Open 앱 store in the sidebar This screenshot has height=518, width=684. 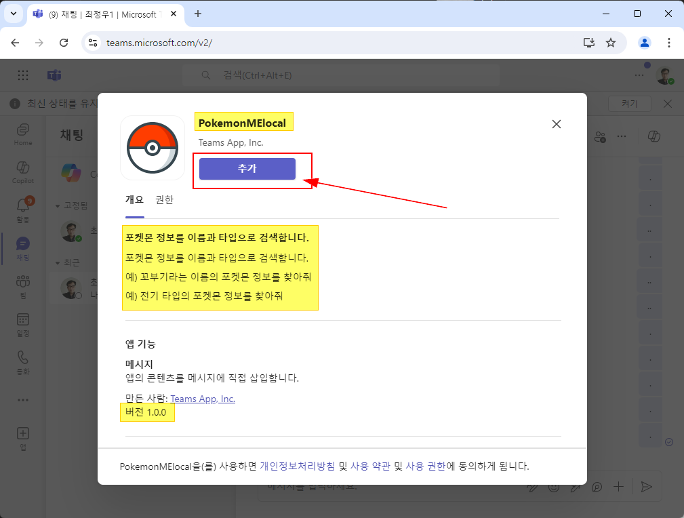pyautogui.click(x=22, y=439)
